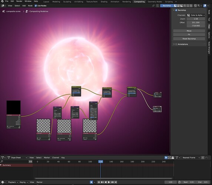The image size is (212, 185).
Task: Toggle the auto keying record button
Action: point(92,182)
